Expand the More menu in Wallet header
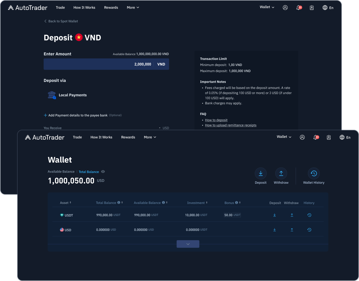This screenshot has width=359, height=281. [x=150, y=137]
